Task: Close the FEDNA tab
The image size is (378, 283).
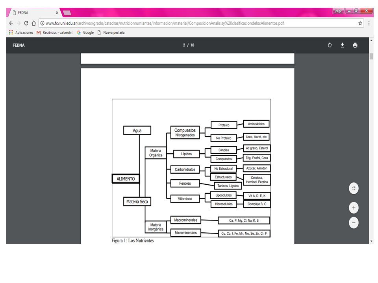Action: pos(57,13)
